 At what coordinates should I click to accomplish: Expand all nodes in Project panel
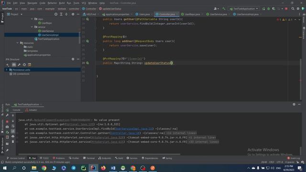pos(61,14)
